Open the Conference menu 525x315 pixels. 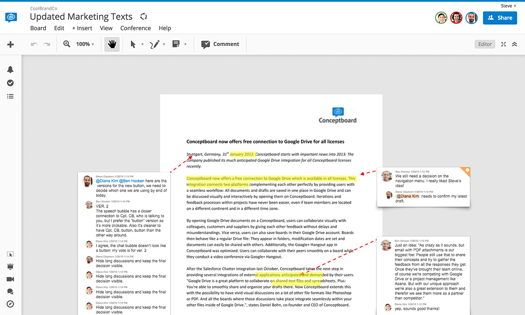[x=136, y=28]
